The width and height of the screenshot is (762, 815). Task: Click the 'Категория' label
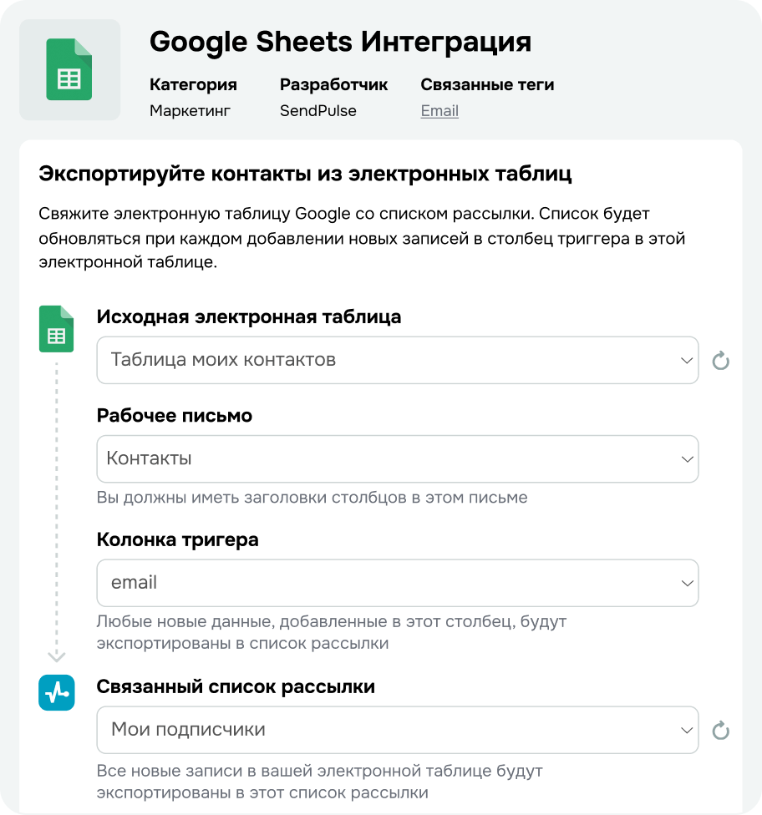[x=193, y=84]
